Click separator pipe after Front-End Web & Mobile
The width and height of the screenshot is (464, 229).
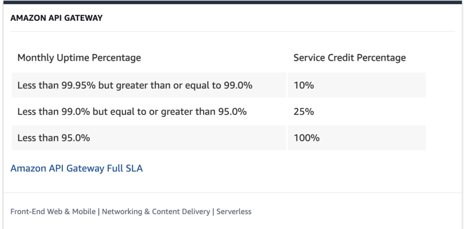pos(99,211)
